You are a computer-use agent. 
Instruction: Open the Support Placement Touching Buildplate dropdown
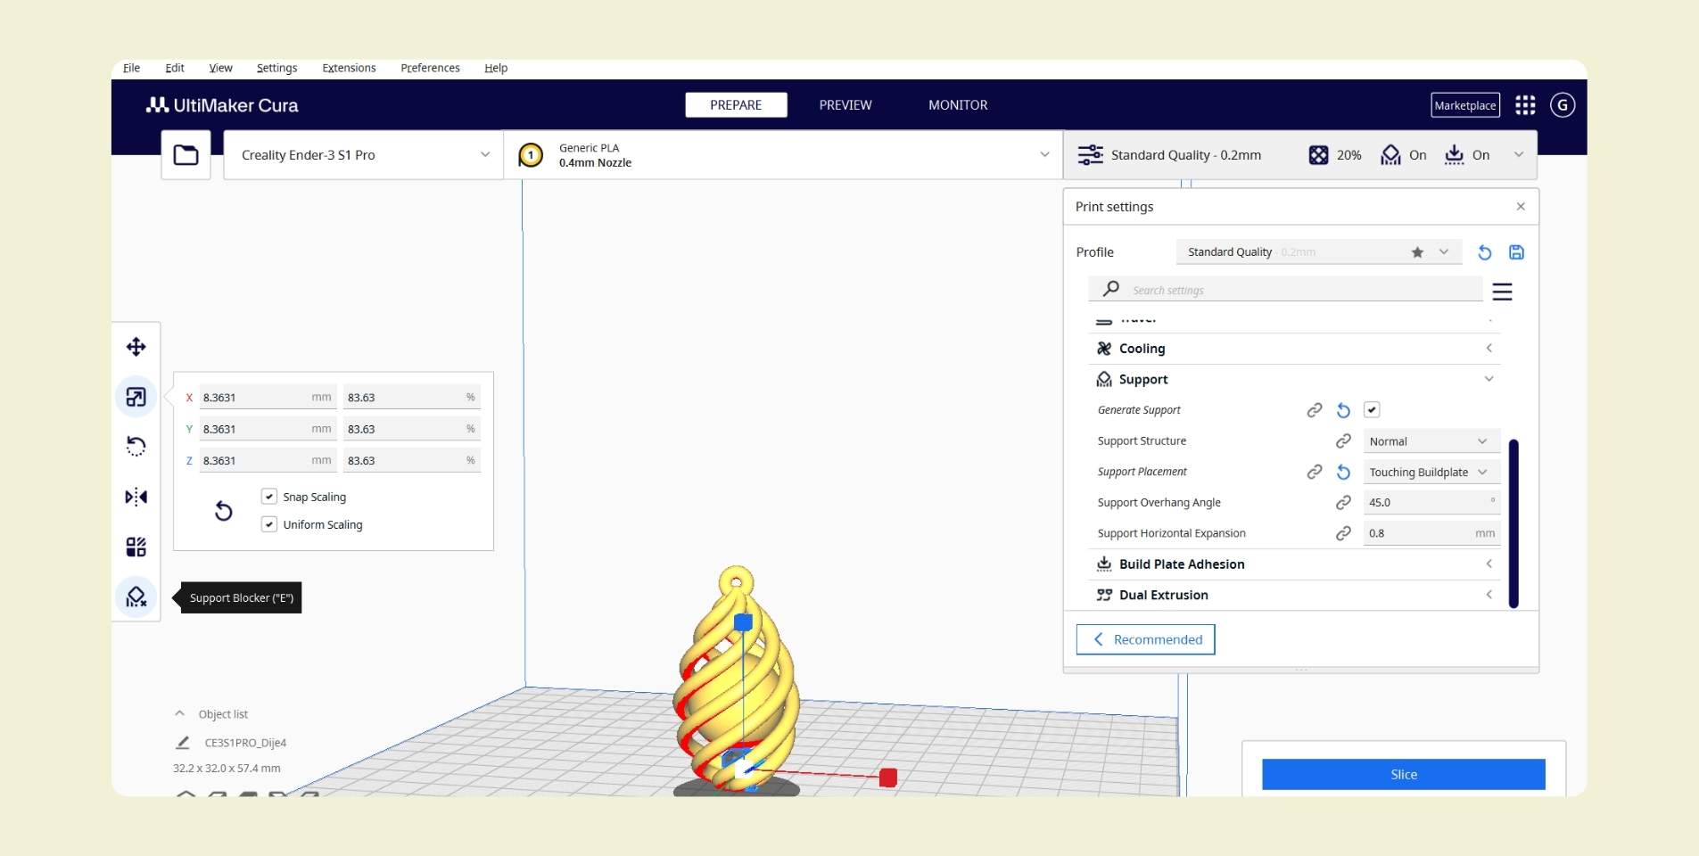pos(1431,472)
